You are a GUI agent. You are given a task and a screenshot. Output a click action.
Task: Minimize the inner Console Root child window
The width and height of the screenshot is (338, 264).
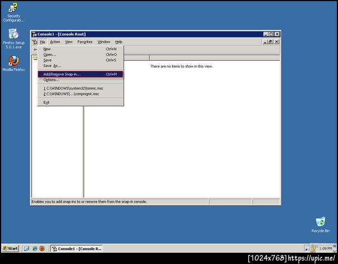point(265,42)
